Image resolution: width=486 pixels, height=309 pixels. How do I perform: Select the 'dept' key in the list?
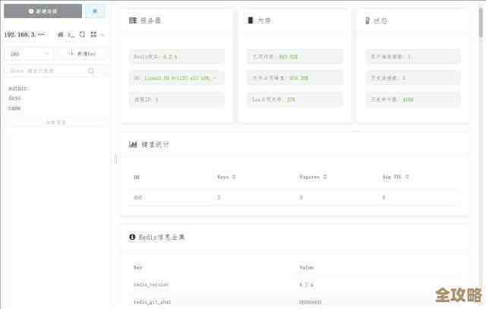[x=14, y=98]
